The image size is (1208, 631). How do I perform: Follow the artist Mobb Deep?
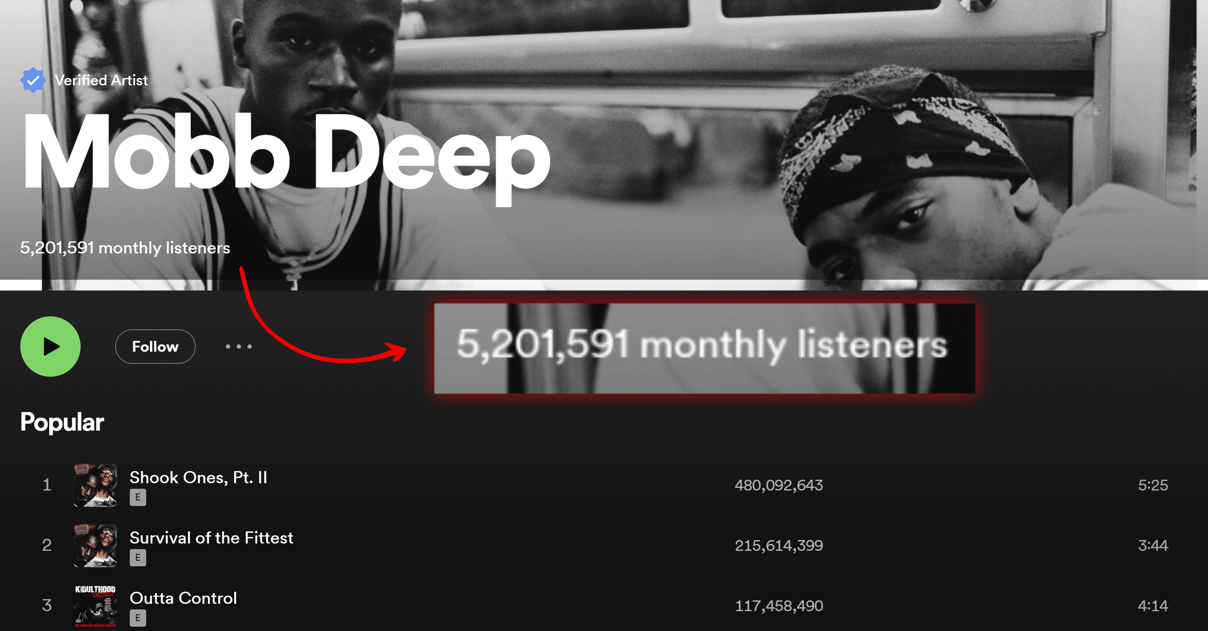pyautogui.click(x=155, y=347)
